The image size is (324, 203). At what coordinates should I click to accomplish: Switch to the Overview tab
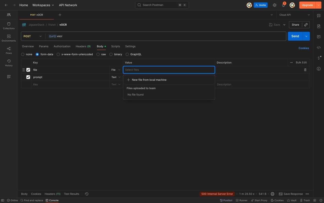pos(28,46)
